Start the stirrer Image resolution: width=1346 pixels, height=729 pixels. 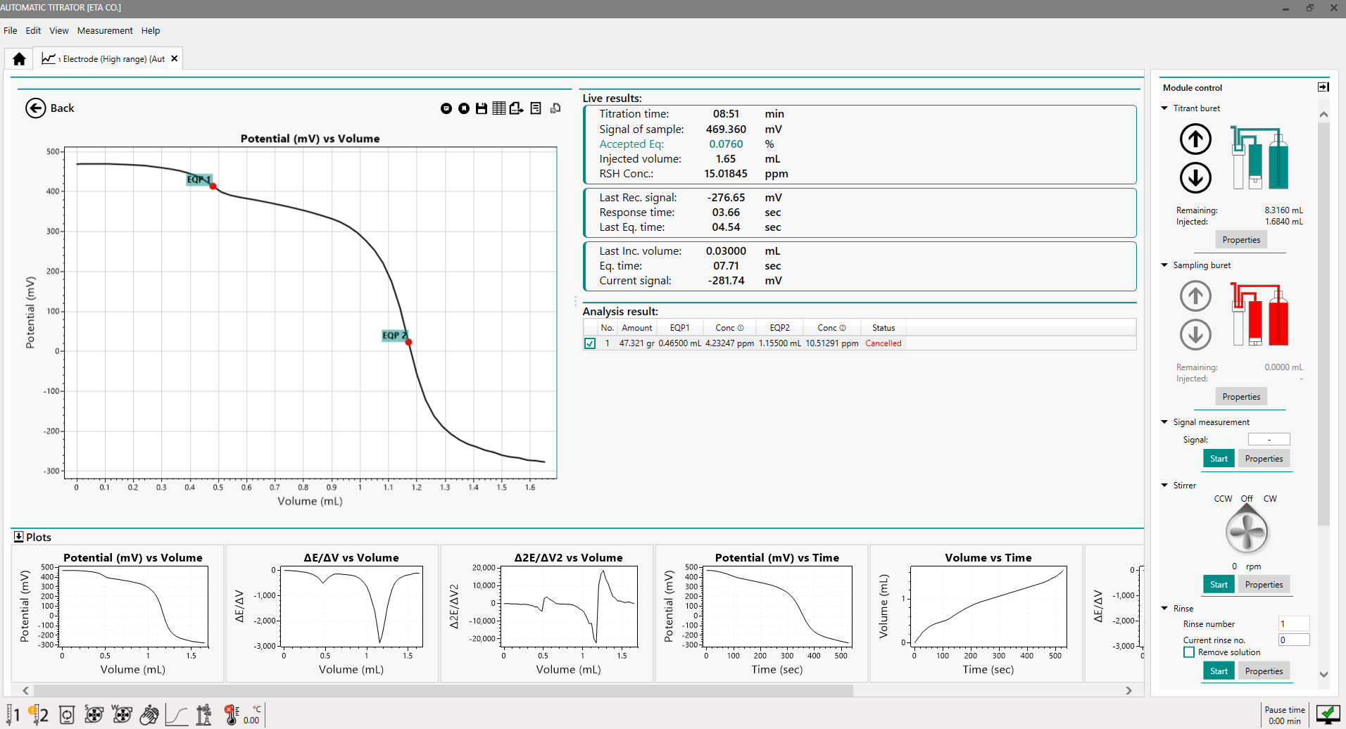(1219, 585)
